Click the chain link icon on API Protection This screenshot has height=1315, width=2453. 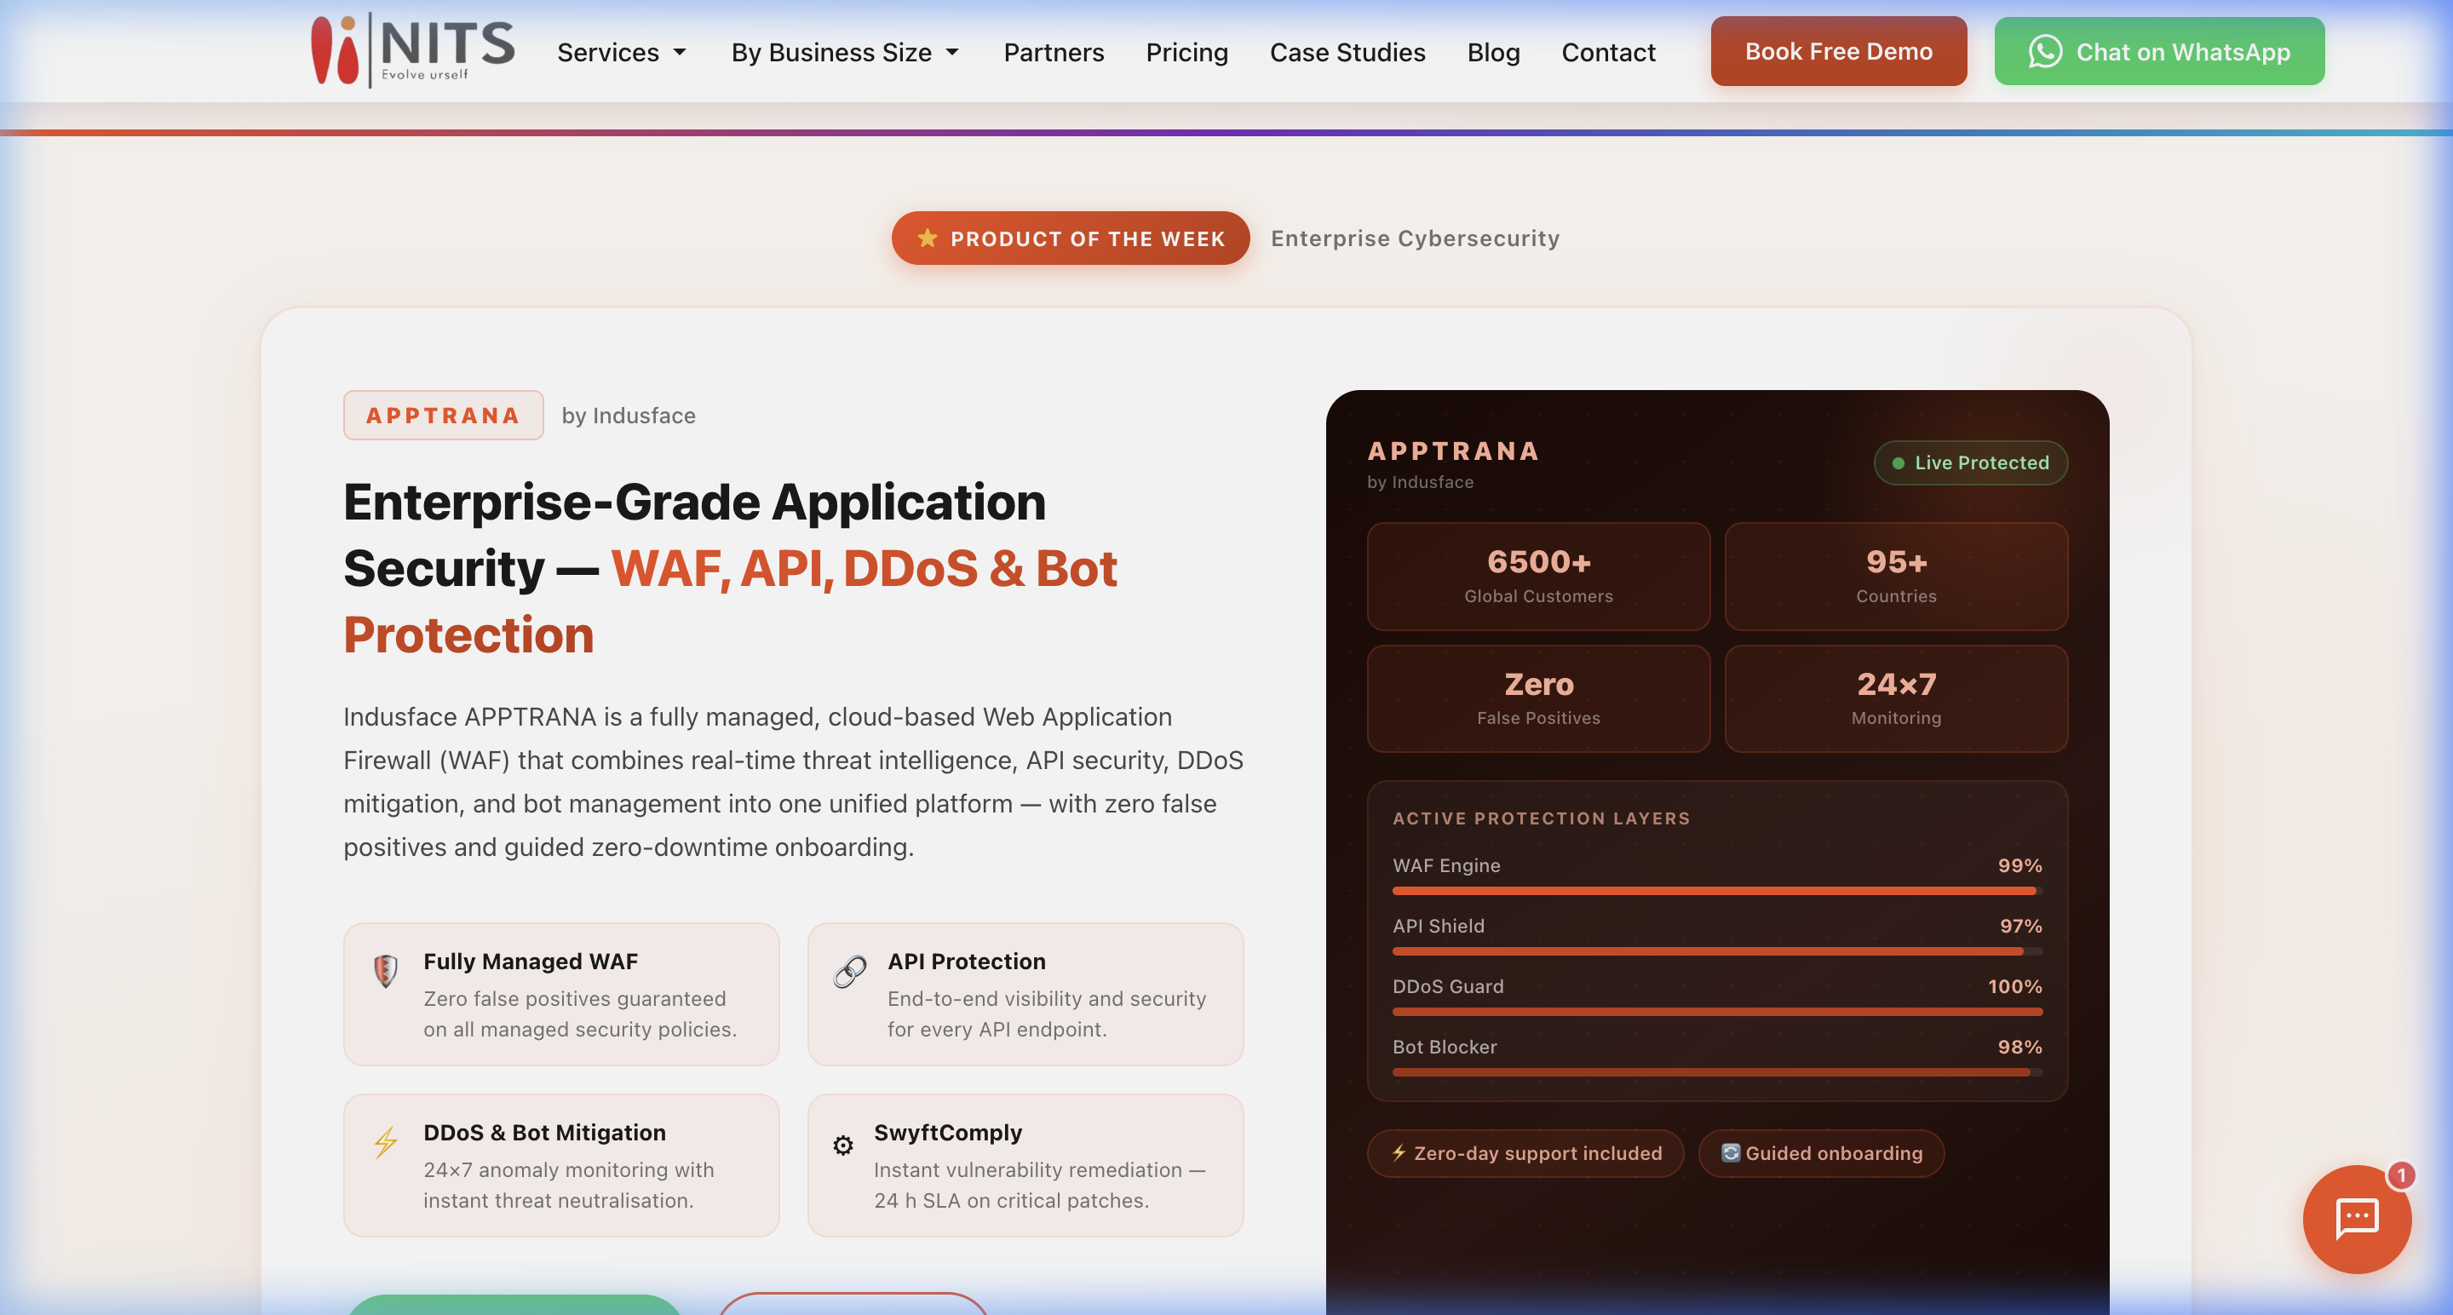pos(849,971)
